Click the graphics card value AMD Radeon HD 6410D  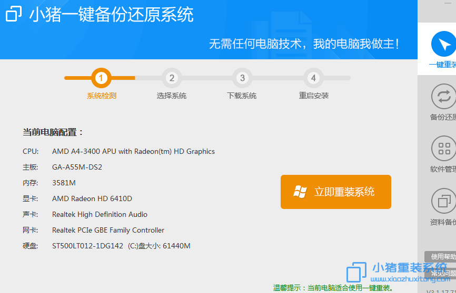click(x=92, y=198)
